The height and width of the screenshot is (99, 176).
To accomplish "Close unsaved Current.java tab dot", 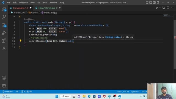I will pos(31,8).
